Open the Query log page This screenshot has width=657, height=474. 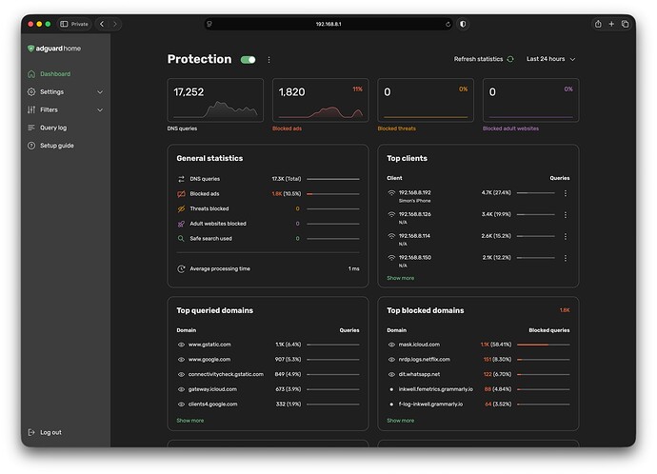[x=53, y=128]
